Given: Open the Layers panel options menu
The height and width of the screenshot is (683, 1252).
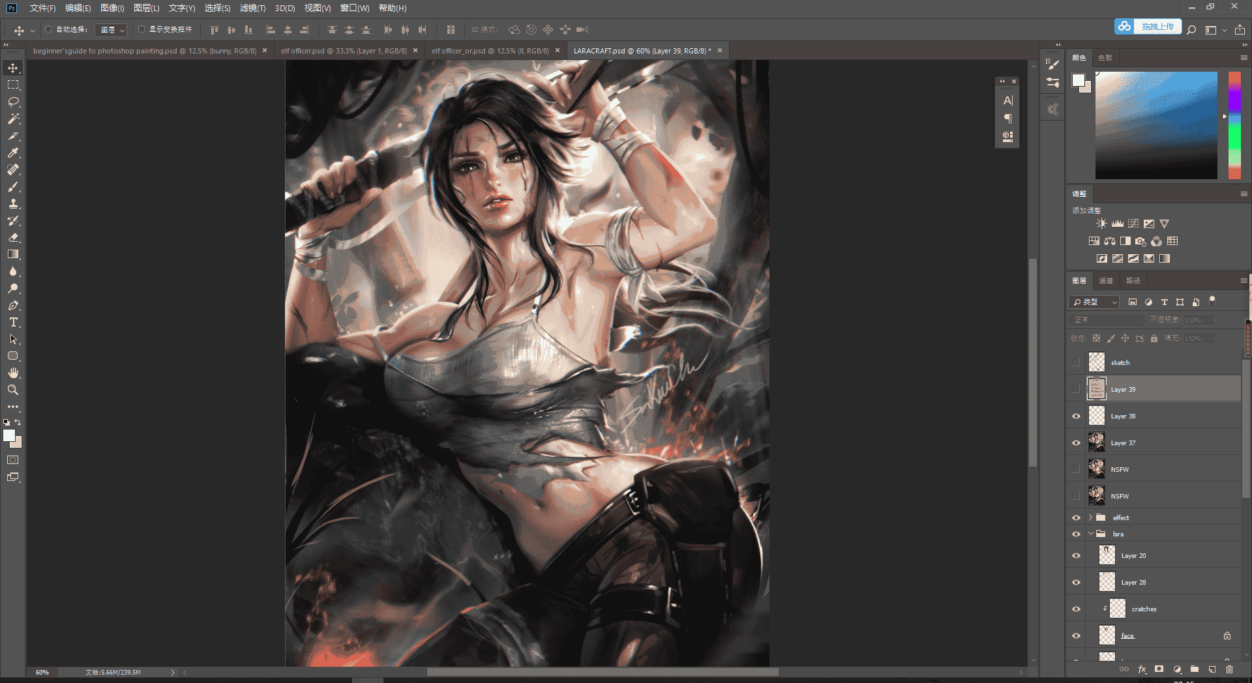Looking at the screenshot, I should point(1244,281).
